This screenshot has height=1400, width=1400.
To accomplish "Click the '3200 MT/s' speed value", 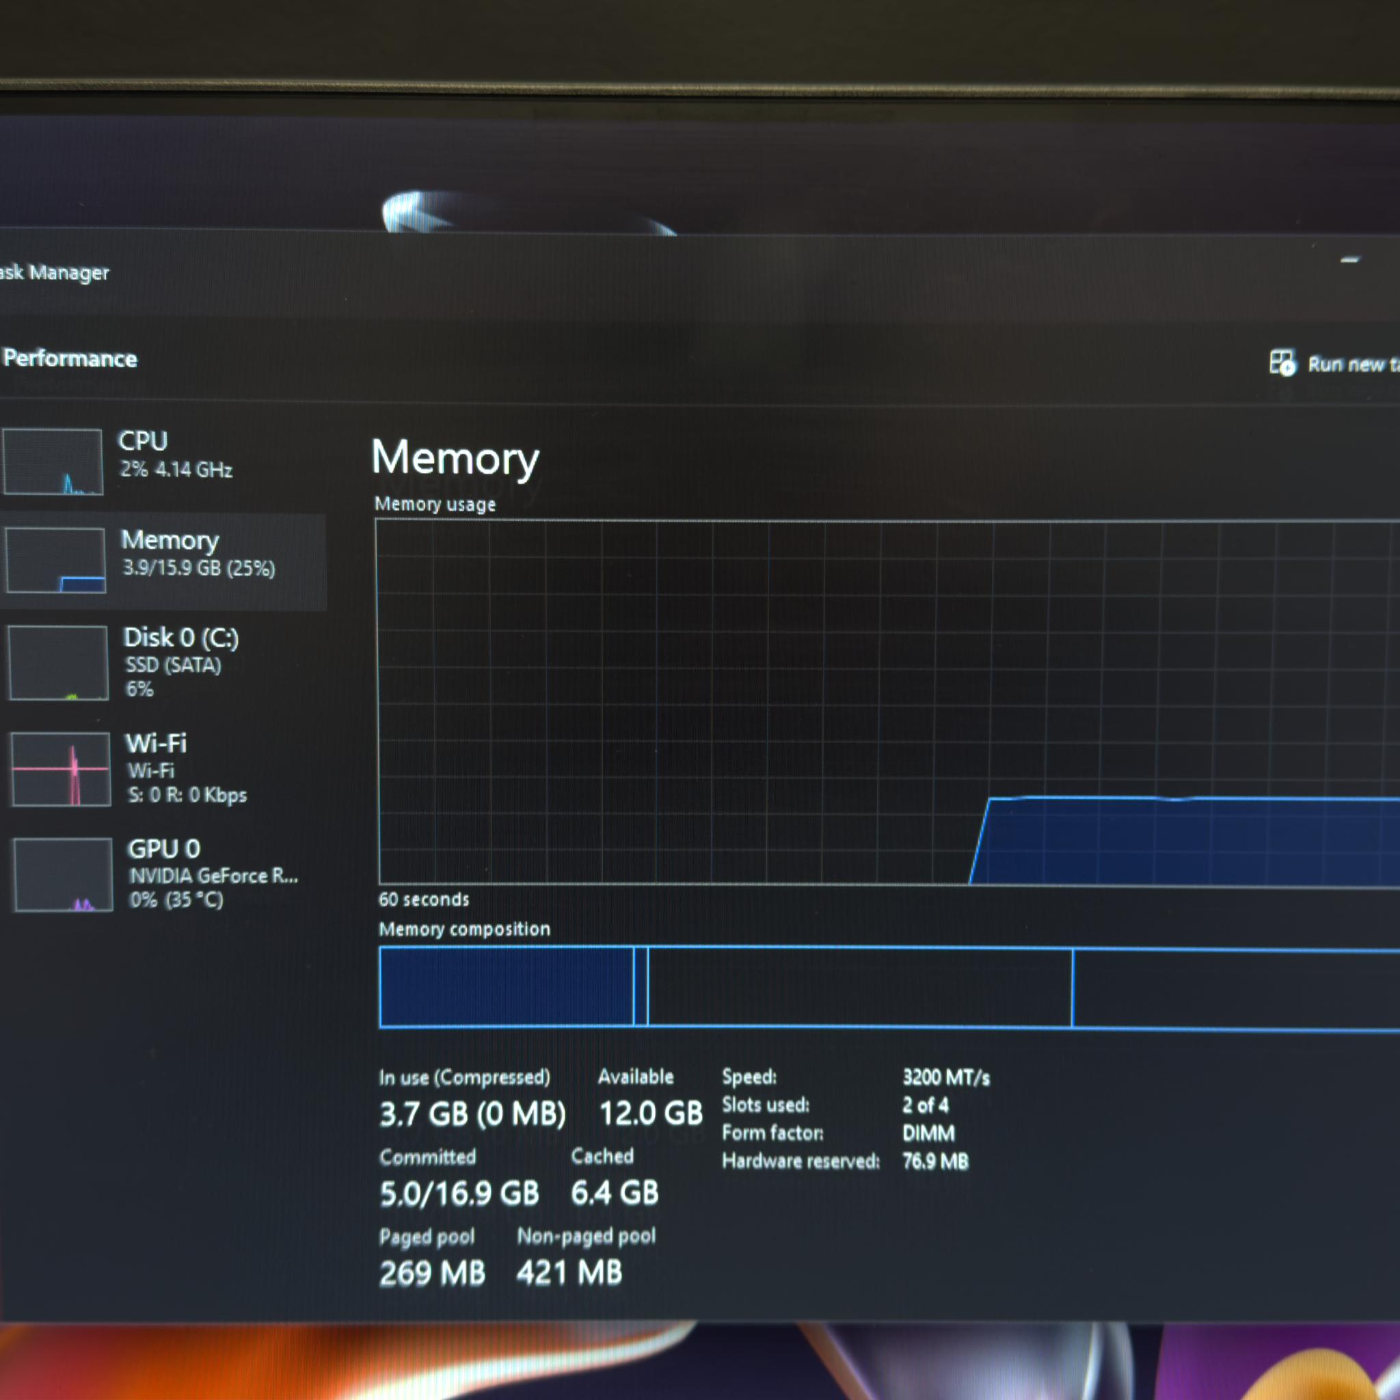I will tap(946, 1077).
